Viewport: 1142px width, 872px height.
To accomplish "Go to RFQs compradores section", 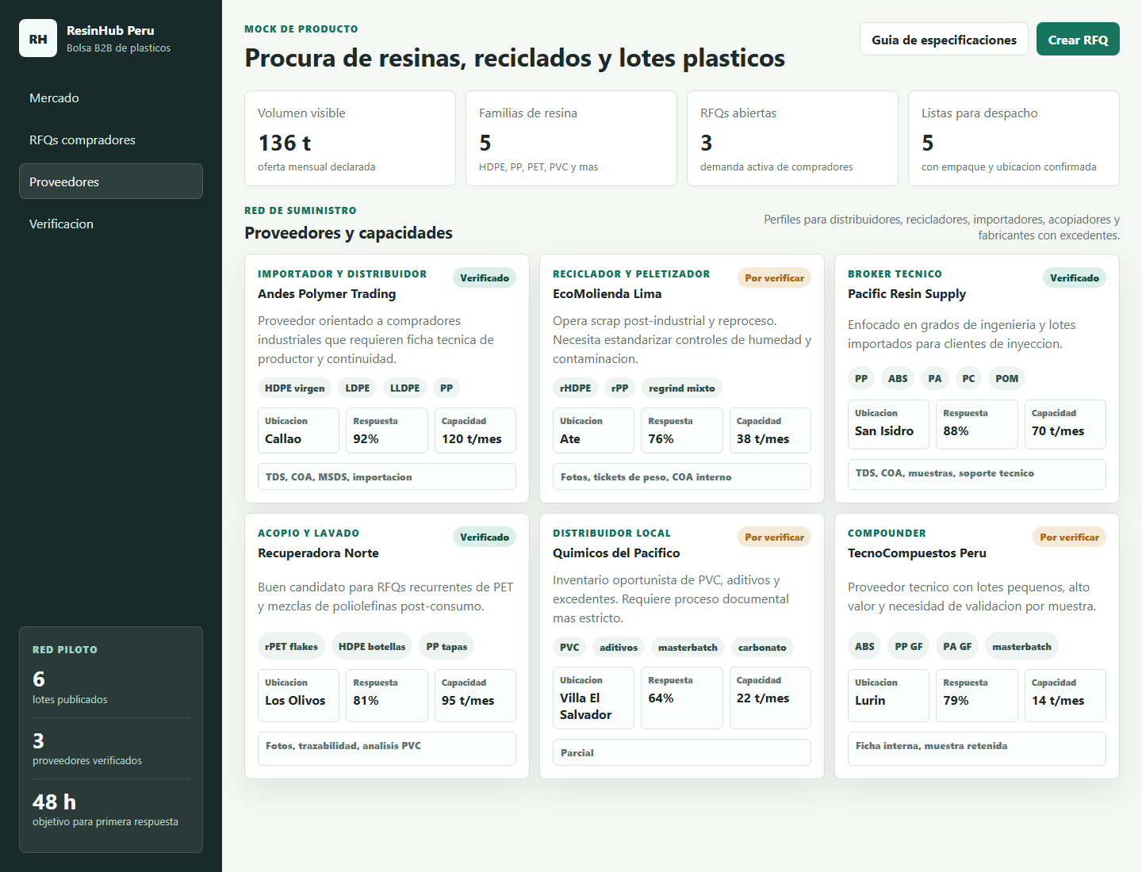I will click(111, 140).
